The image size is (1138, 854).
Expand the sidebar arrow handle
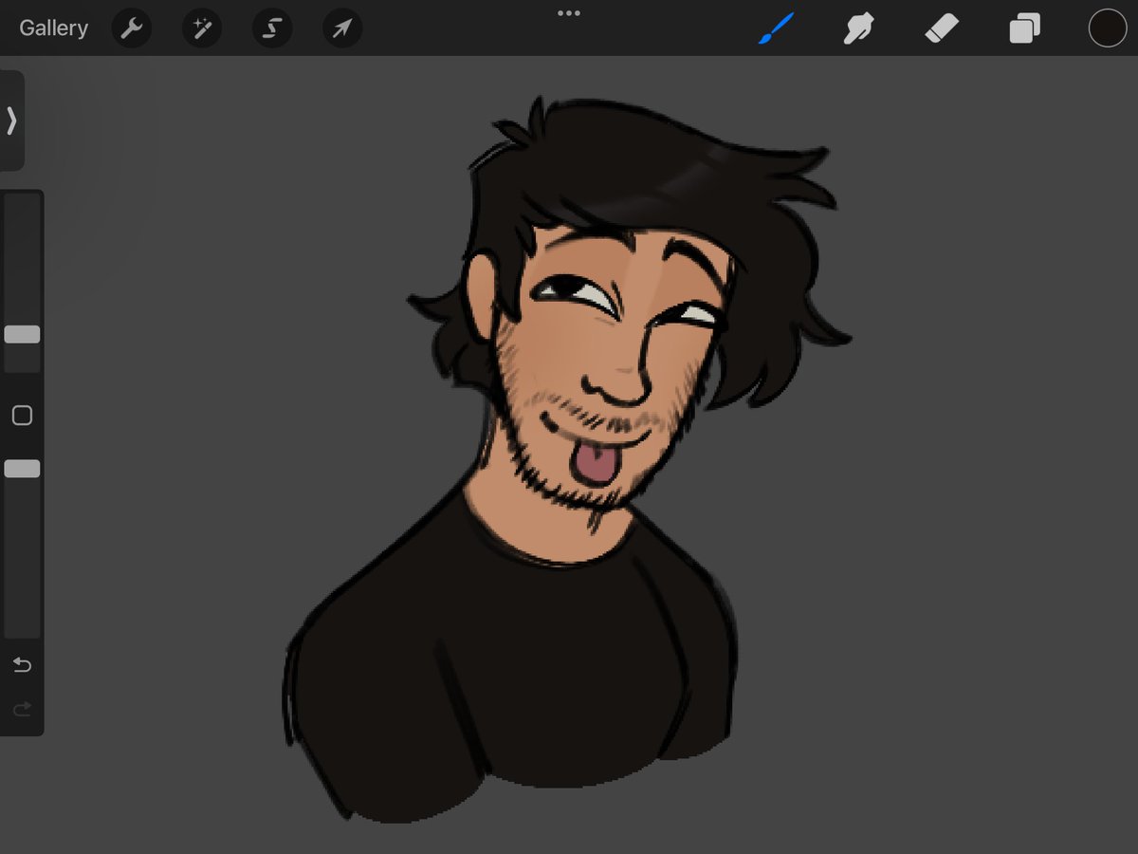coord(11,121)
